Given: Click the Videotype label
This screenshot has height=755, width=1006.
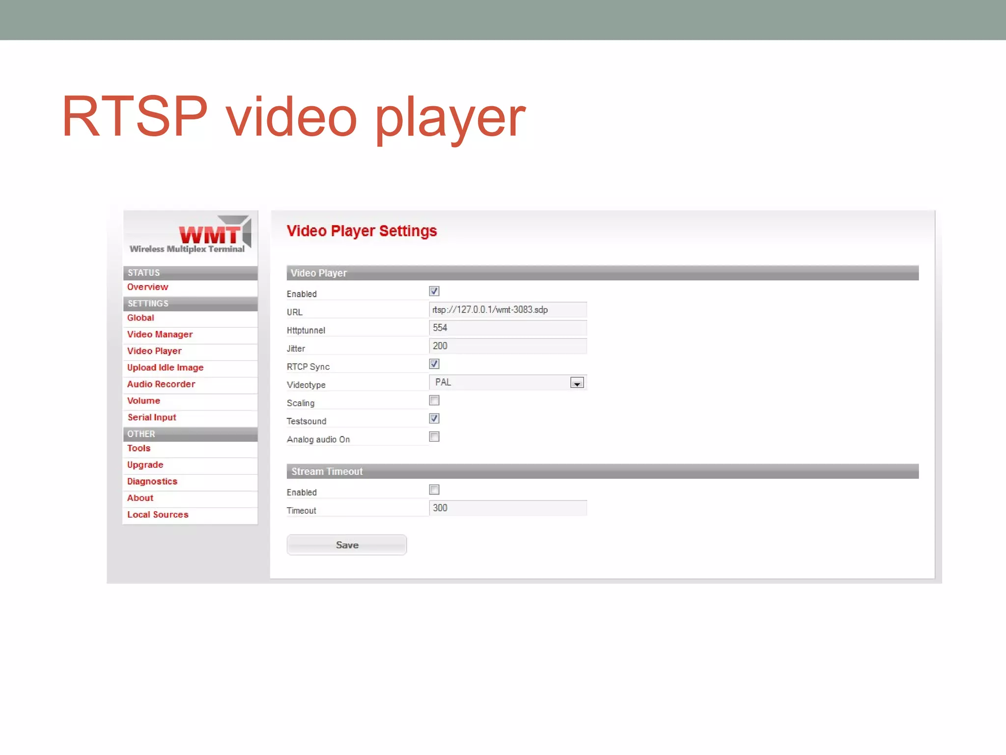Looking at the screenshot, I should [x=306, y=385].
